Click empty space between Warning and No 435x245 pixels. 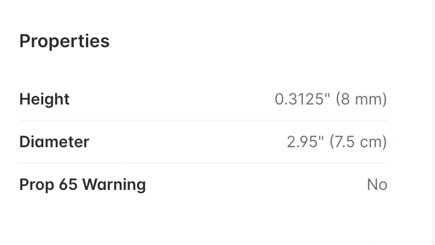[x=256, y=184]
